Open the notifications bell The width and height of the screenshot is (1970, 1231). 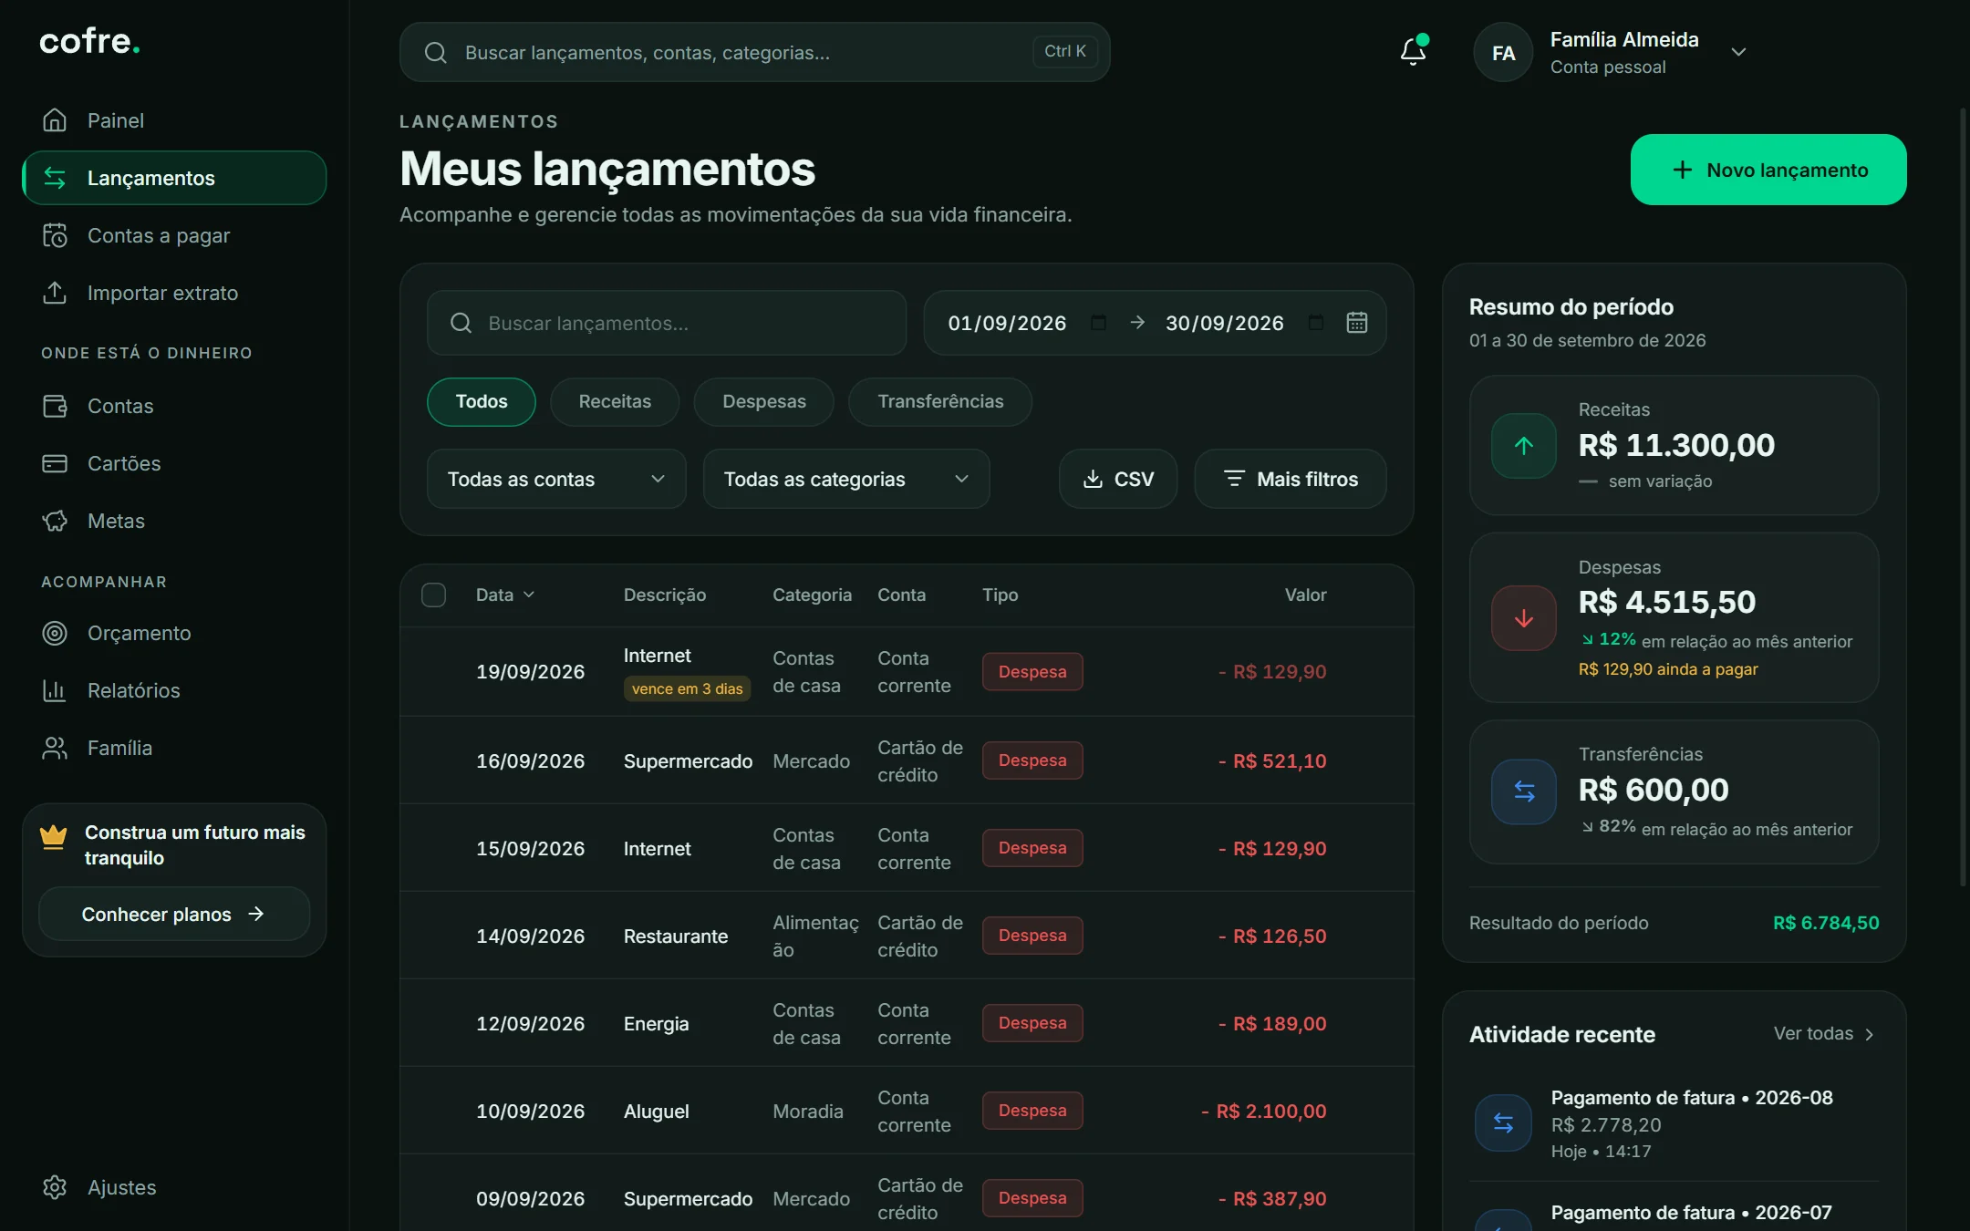(x=1413, y=51)
